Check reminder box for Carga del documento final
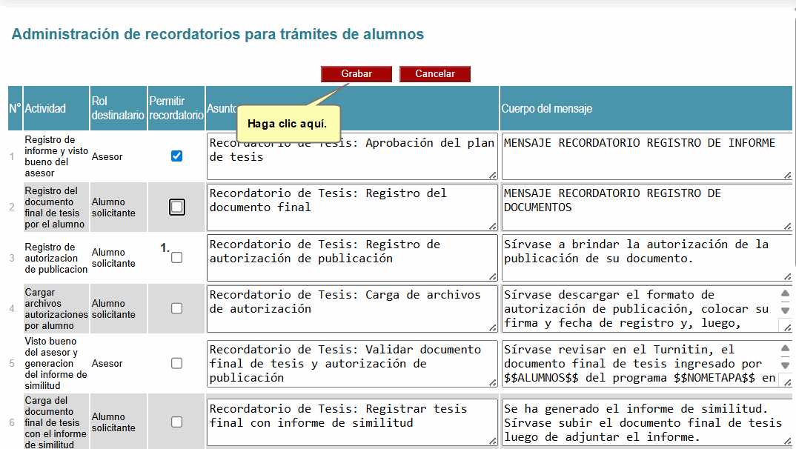 176,422
